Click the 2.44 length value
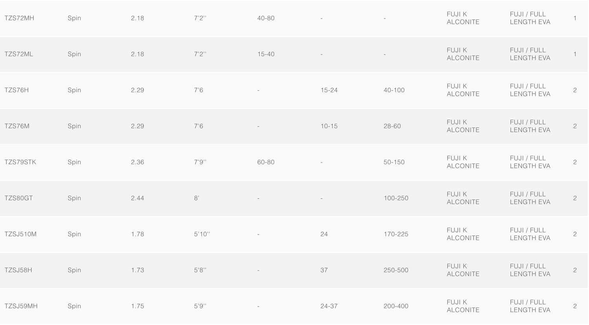This screenshot has height=325, width=589. click(137, 198)
